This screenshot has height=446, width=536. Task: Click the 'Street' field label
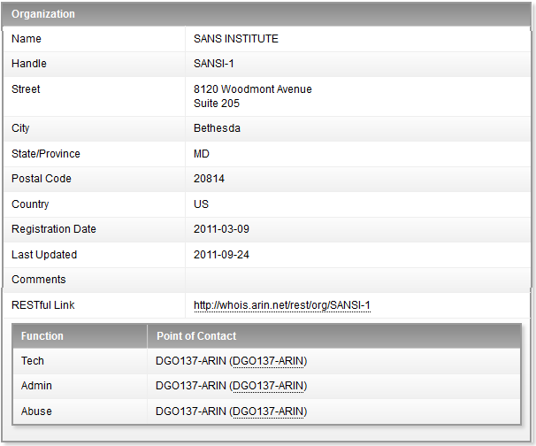[26, 89]
